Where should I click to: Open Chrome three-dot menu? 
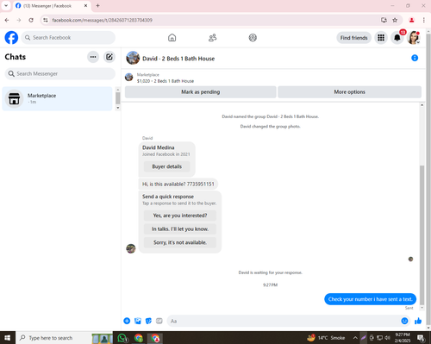coord(424,20)
